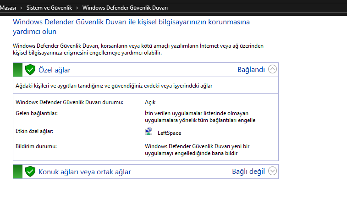The height and width of the screenshot is (205, 347).
Task: Open breadcrumb arrow after Masası
Action: coord(21,8)
